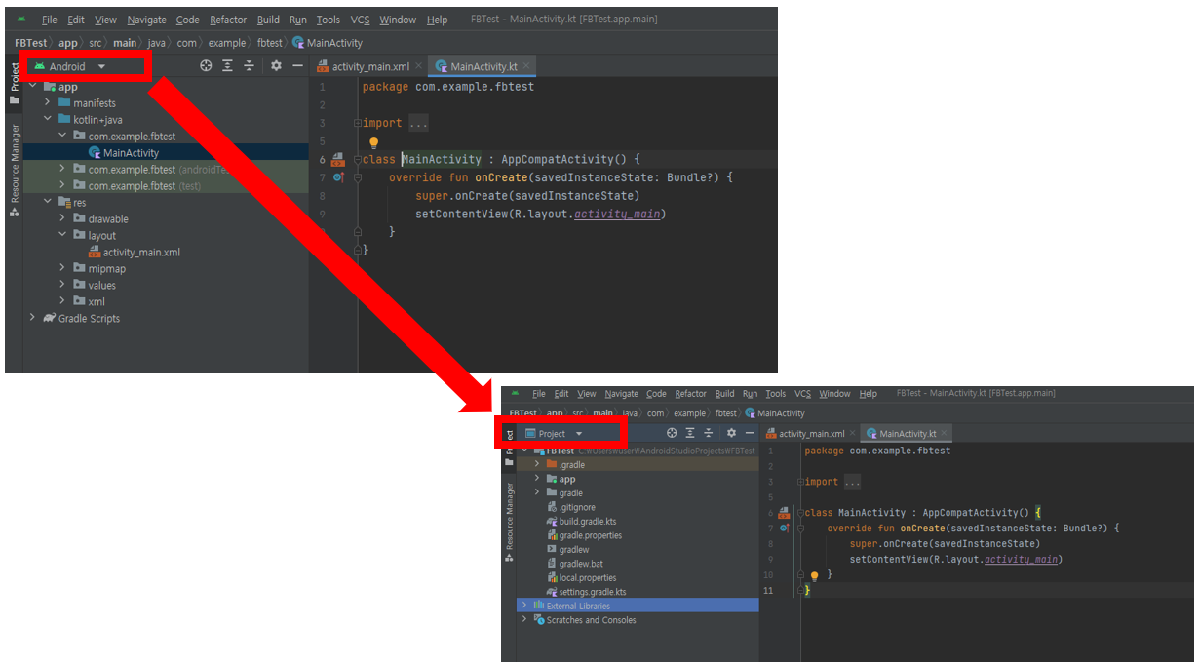The height and width of the screenshot is (666, 1199).
Task: Hide the project panel with minus icon, lower window
Action: click(x=750, y=433)
